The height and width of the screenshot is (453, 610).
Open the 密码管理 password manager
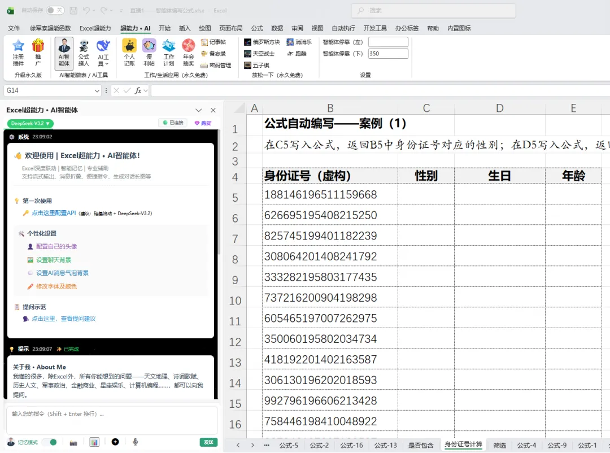216,66
